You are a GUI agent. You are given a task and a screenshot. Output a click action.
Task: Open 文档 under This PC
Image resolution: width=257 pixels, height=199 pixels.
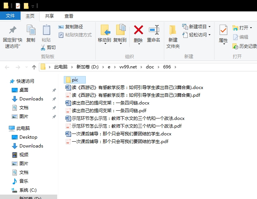pyautogui.click(x=20, y=173)
